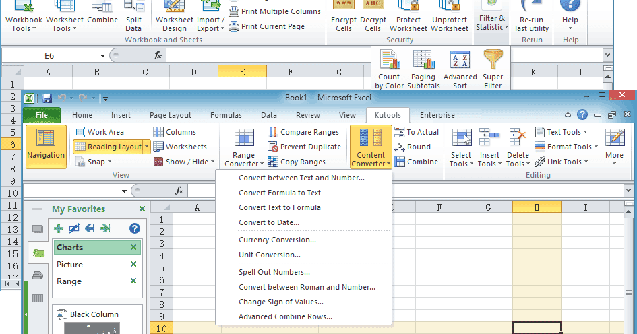Click the Black Column chart thumbnail
The image size is (637, 334).
click(x=92, y=328)
